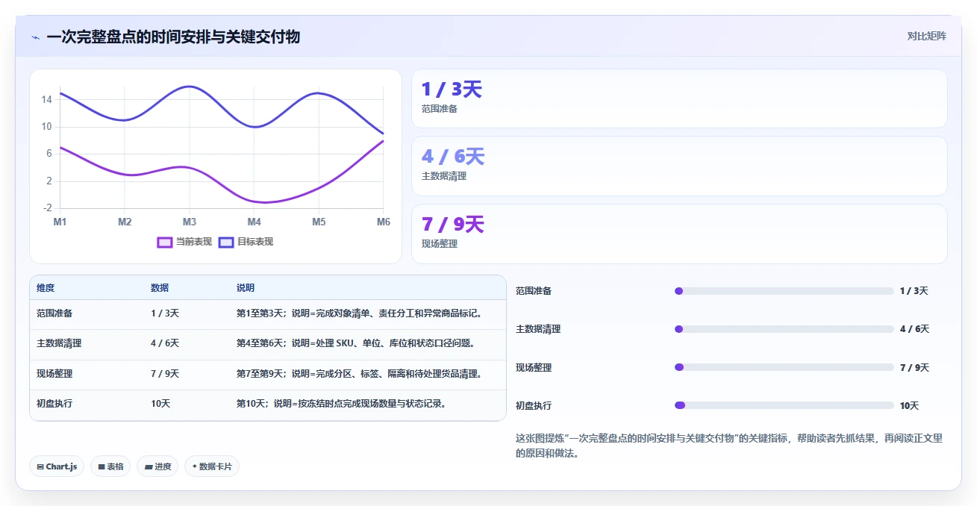The image size is (977, 506).
Task: Click the header icon beside 一次完整盘点的时间安排与关键交付物
Action: pyautogui.click(x=36, y=37)
